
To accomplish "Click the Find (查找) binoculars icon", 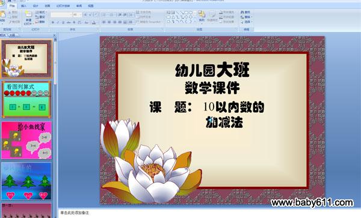I will click(x=242, y=12).
